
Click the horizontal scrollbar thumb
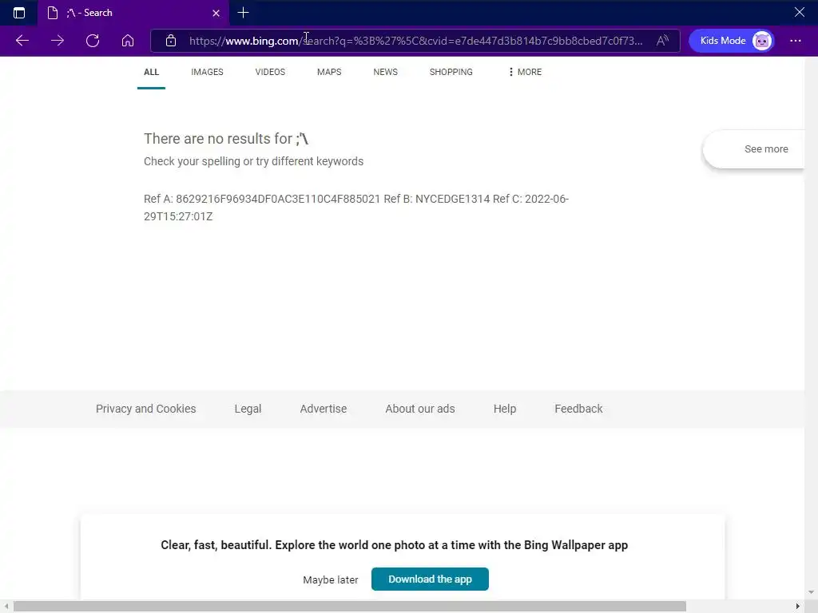(350, 607)
